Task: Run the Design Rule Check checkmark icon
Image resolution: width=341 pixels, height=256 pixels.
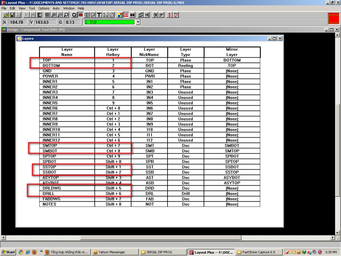Action: point(176,15)
